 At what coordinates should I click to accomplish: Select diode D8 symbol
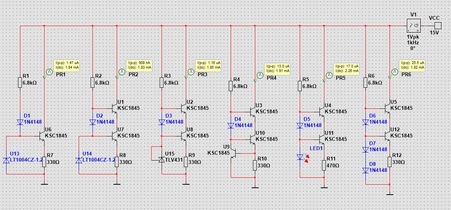click(365, 171)
